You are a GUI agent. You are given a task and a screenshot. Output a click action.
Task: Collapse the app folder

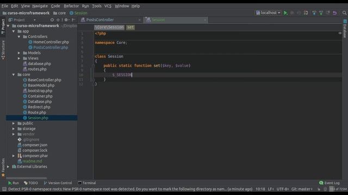click(x=14, y=31)
